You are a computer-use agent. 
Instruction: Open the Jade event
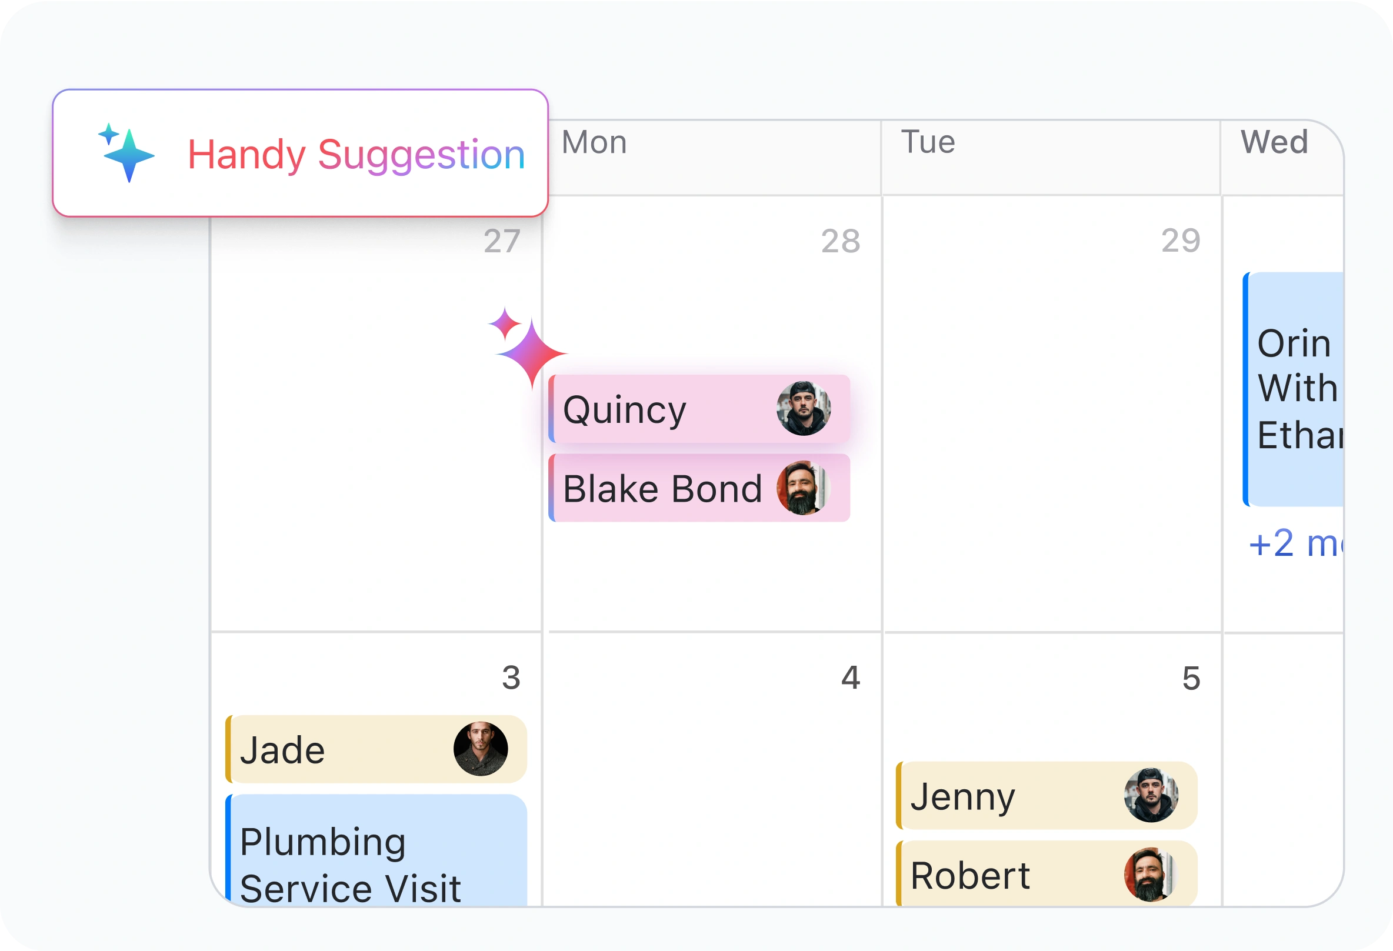coord(336,750)
